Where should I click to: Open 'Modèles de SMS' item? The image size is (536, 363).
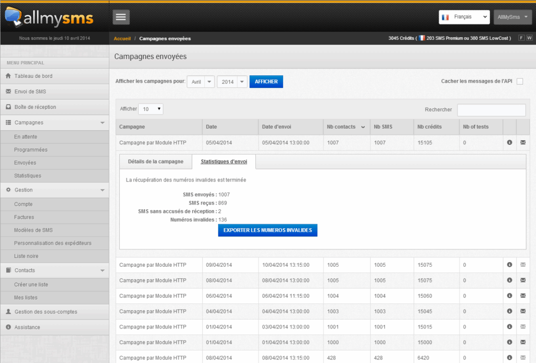(54, 230)
